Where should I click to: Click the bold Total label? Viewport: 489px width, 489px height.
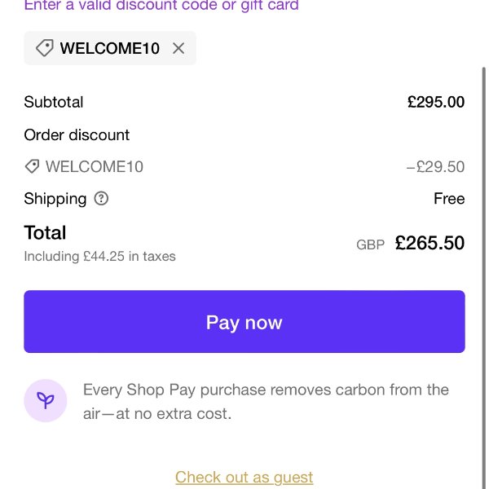pyautogui.click(x=45, y=233)
